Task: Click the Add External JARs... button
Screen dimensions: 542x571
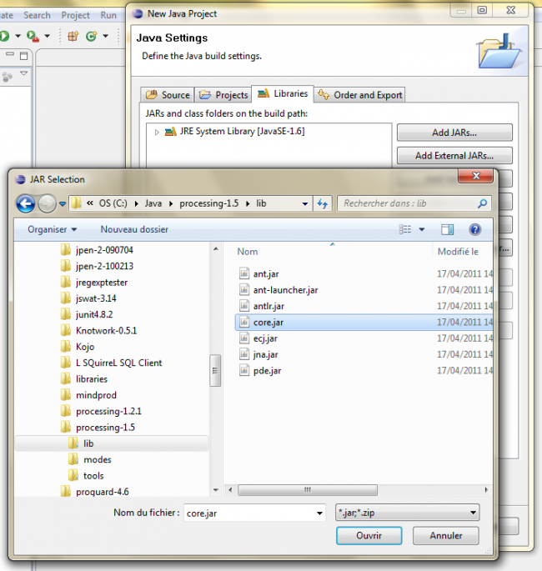Action: click(x=454, y=156)
